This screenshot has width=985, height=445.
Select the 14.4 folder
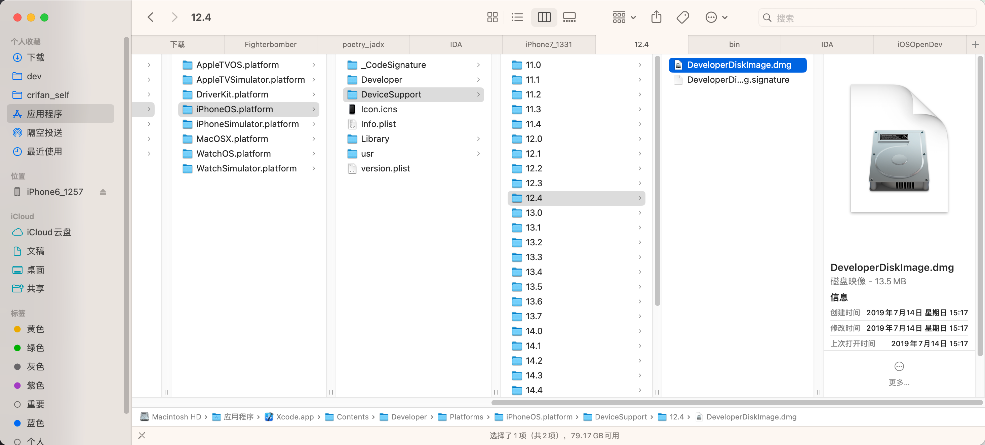click(576, 390)
